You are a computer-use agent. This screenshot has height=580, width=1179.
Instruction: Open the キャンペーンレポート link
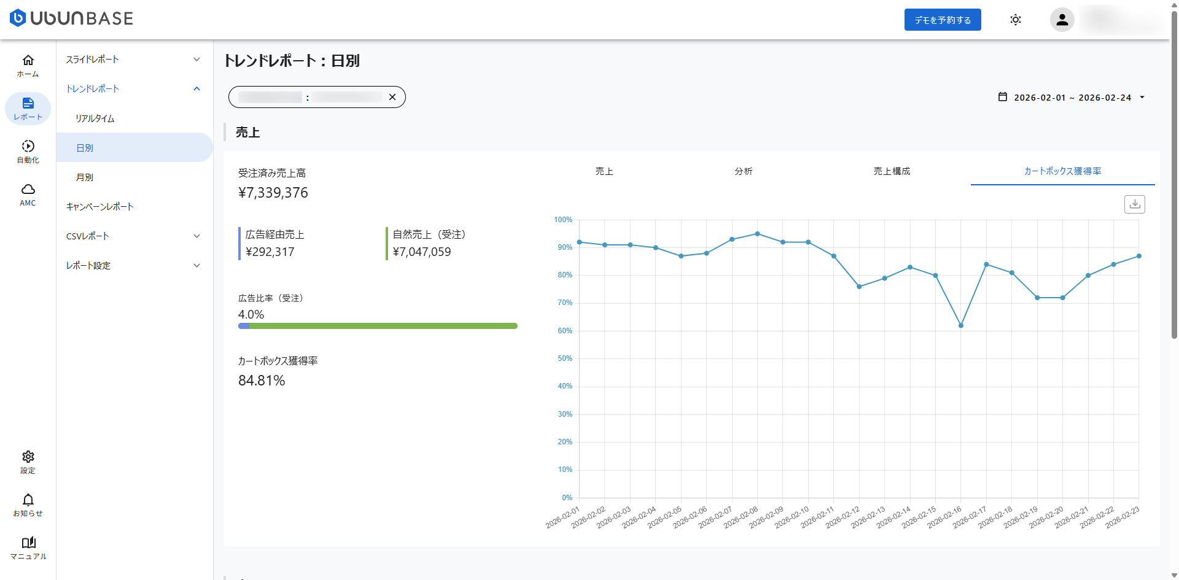[x=100, y=207]
